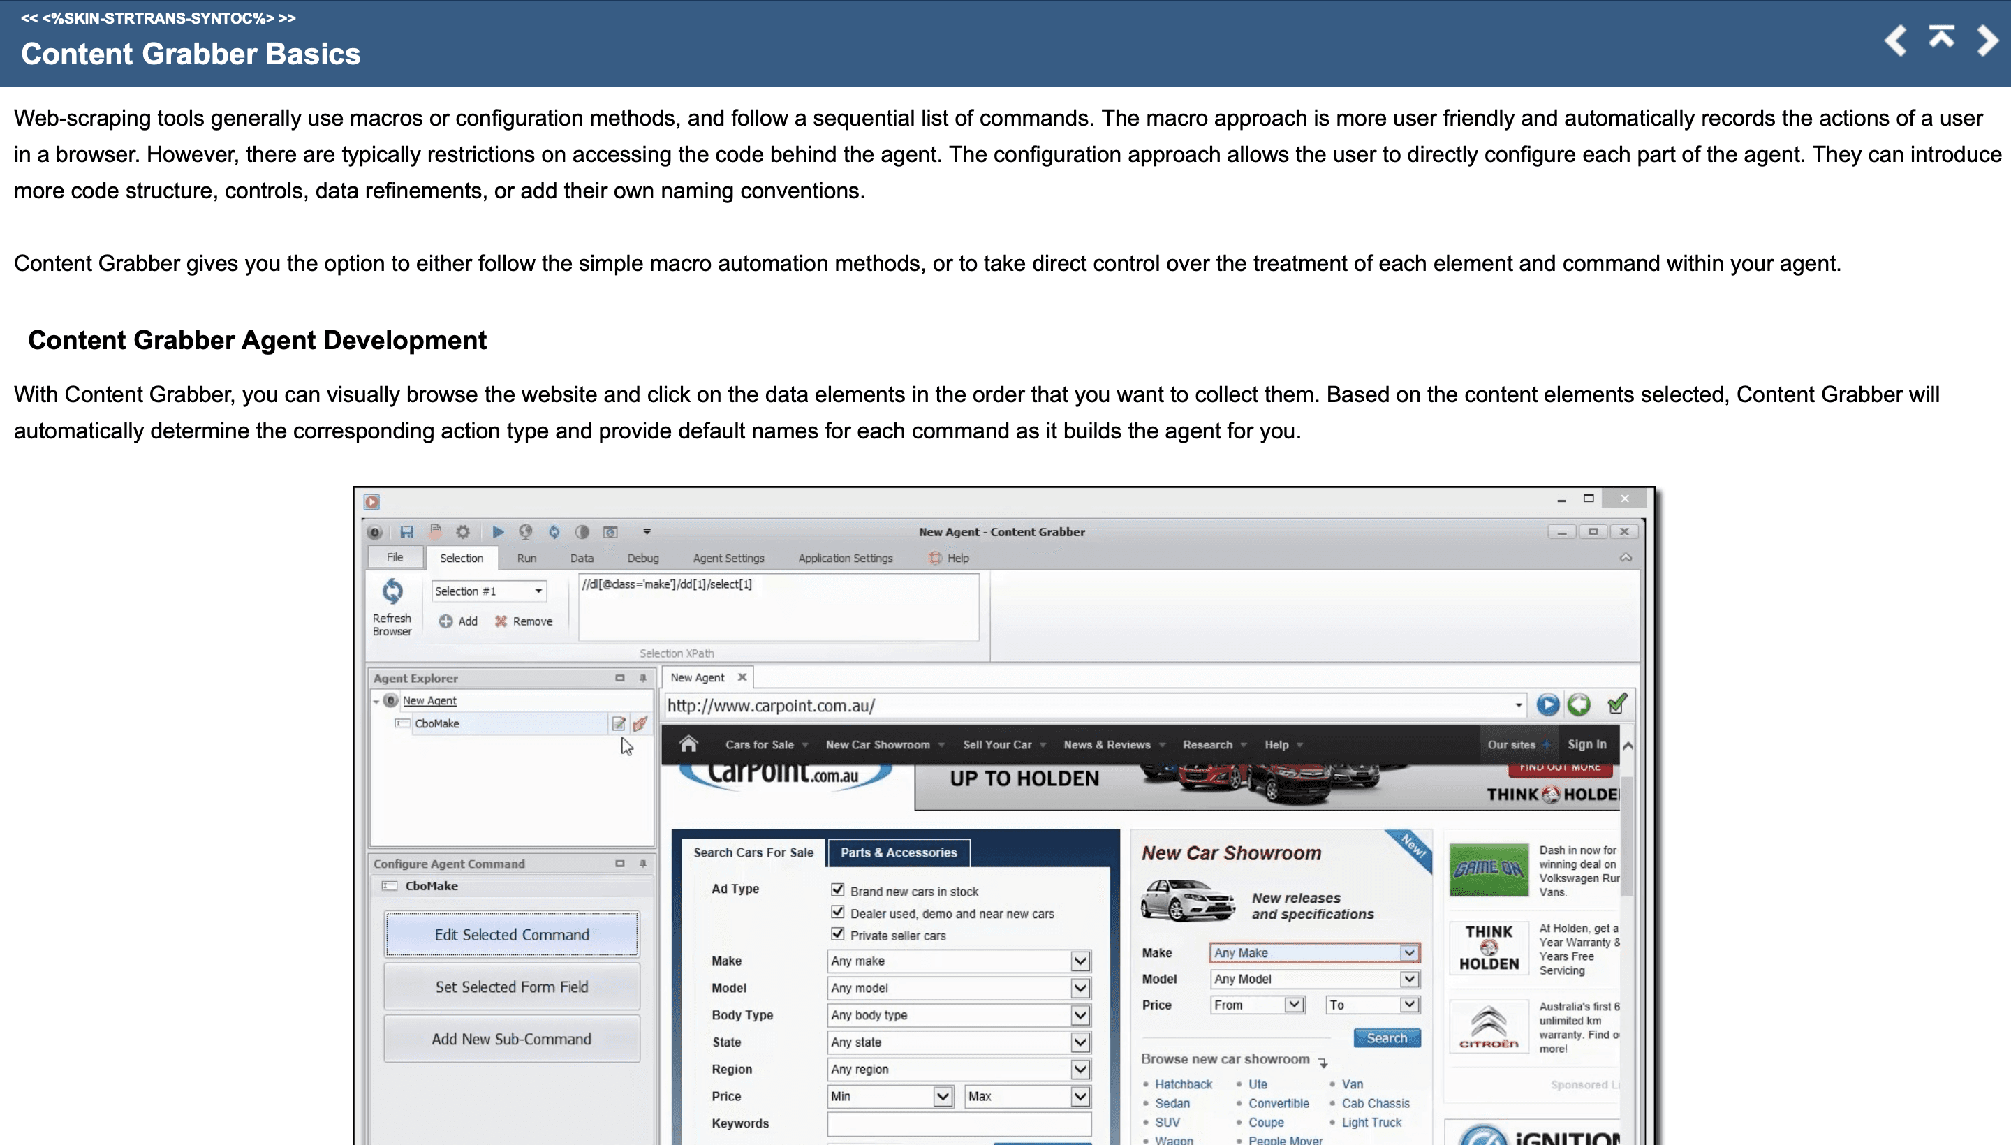
Task: Toggle Dealer used, demo and near new cars
Action: tap(838, 913)
